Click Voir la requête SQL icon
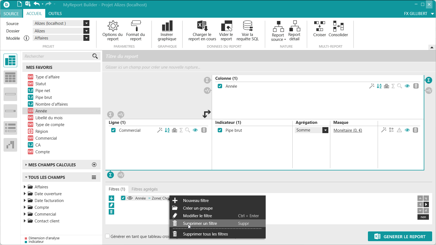436x245 pixels. coord(247,26)
